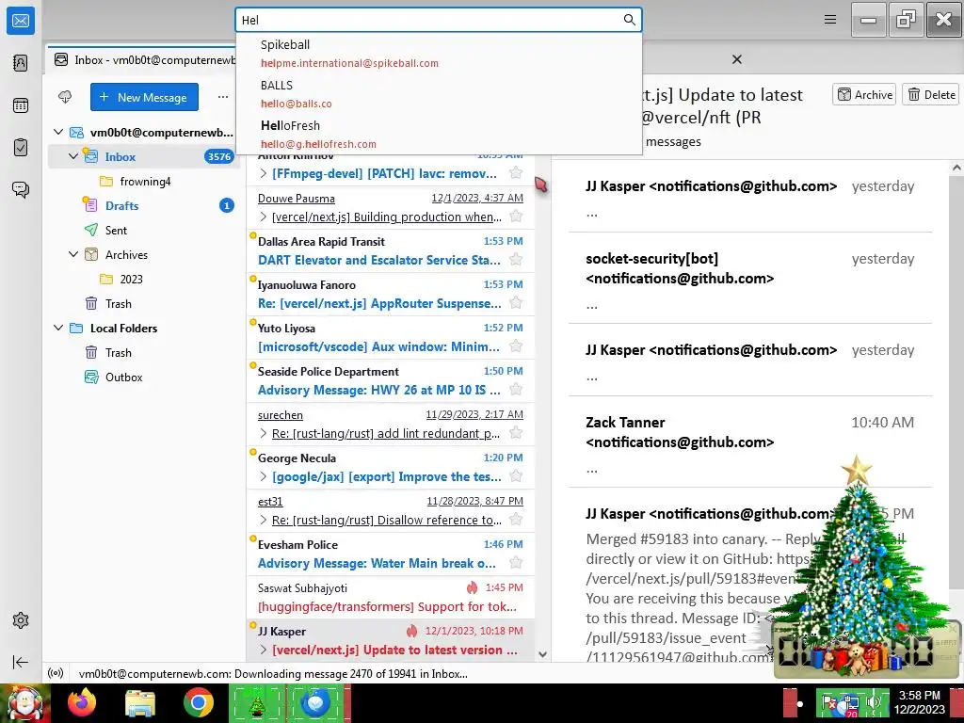Collapse the vm0b0t account tree
The height and width of the screenshot is (723, 964).
(x=58, y=132)
